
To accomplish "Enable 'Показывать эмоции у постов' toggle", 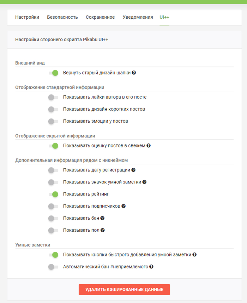I will (x=53, y=121).
